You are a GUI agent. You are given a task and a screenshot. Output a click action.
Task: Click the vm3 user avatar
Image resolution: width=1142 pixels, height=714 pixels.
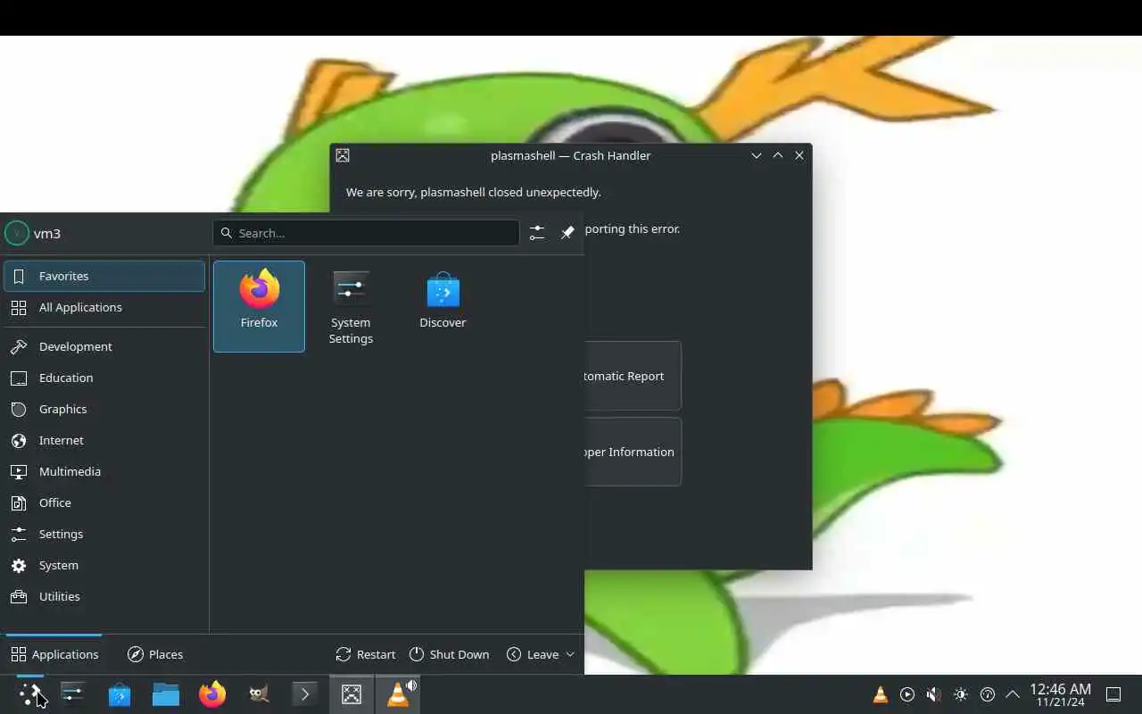[17, 233]
